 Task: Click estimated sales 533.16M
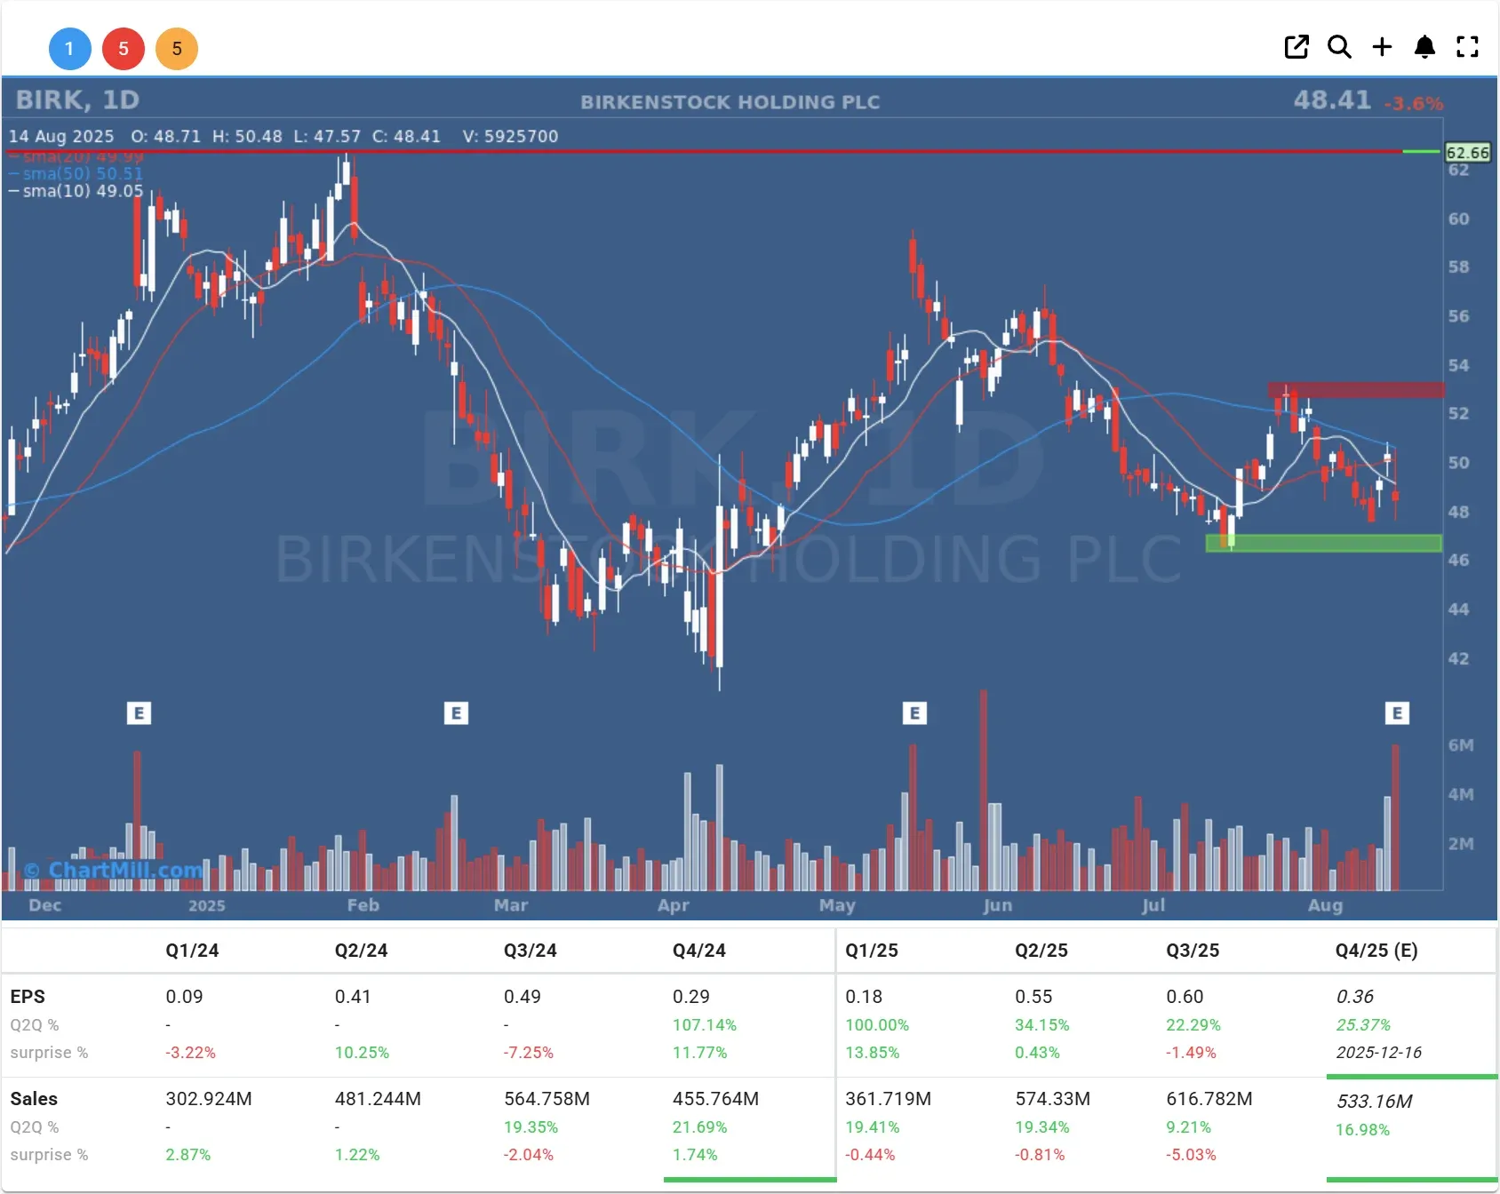click(1374, 1102)
